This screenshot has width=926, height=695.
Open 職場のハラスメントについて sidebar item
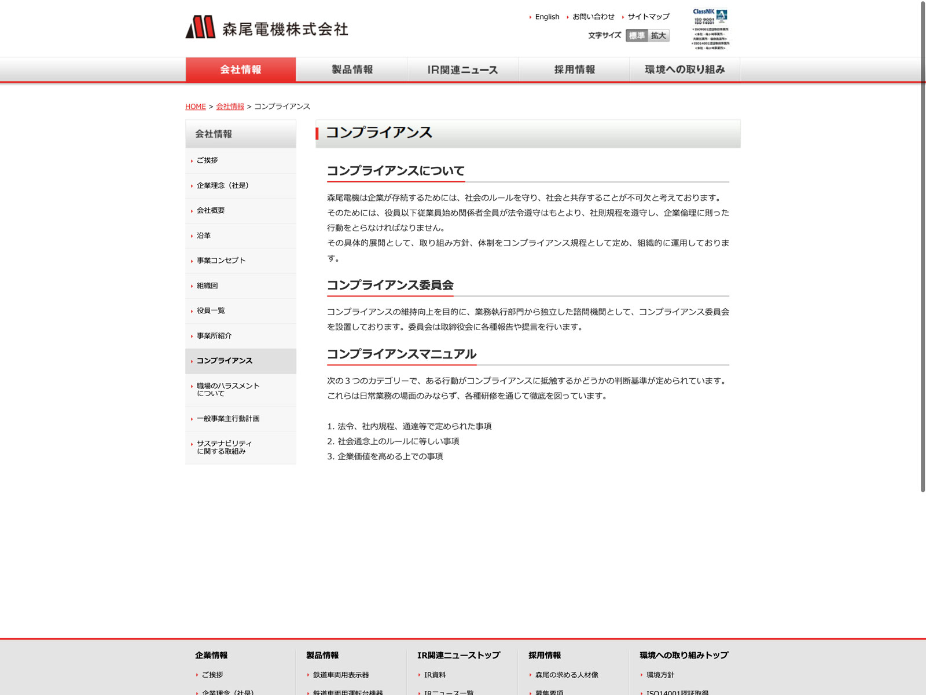tap(228, 389)
